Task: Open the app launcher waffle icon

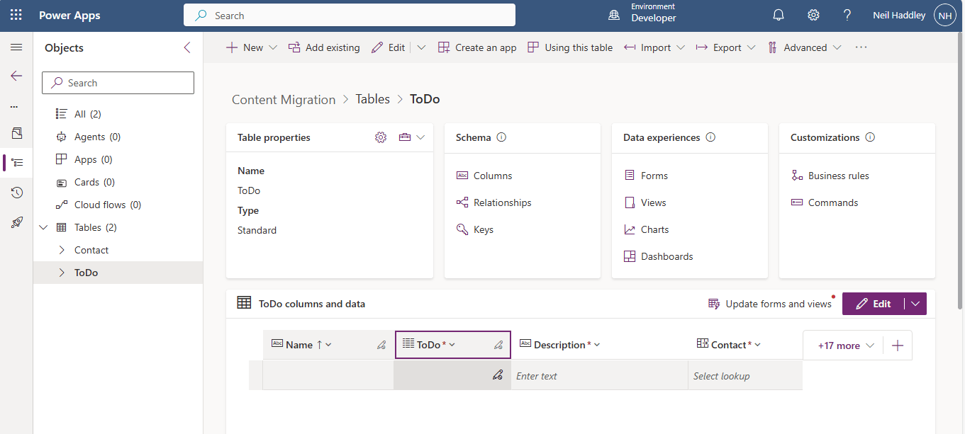Action: 16,15
